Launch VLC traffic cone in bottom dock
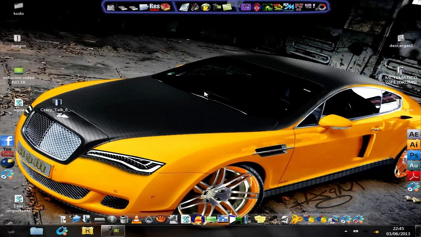 pyautogui.click(x=136, y=219)
